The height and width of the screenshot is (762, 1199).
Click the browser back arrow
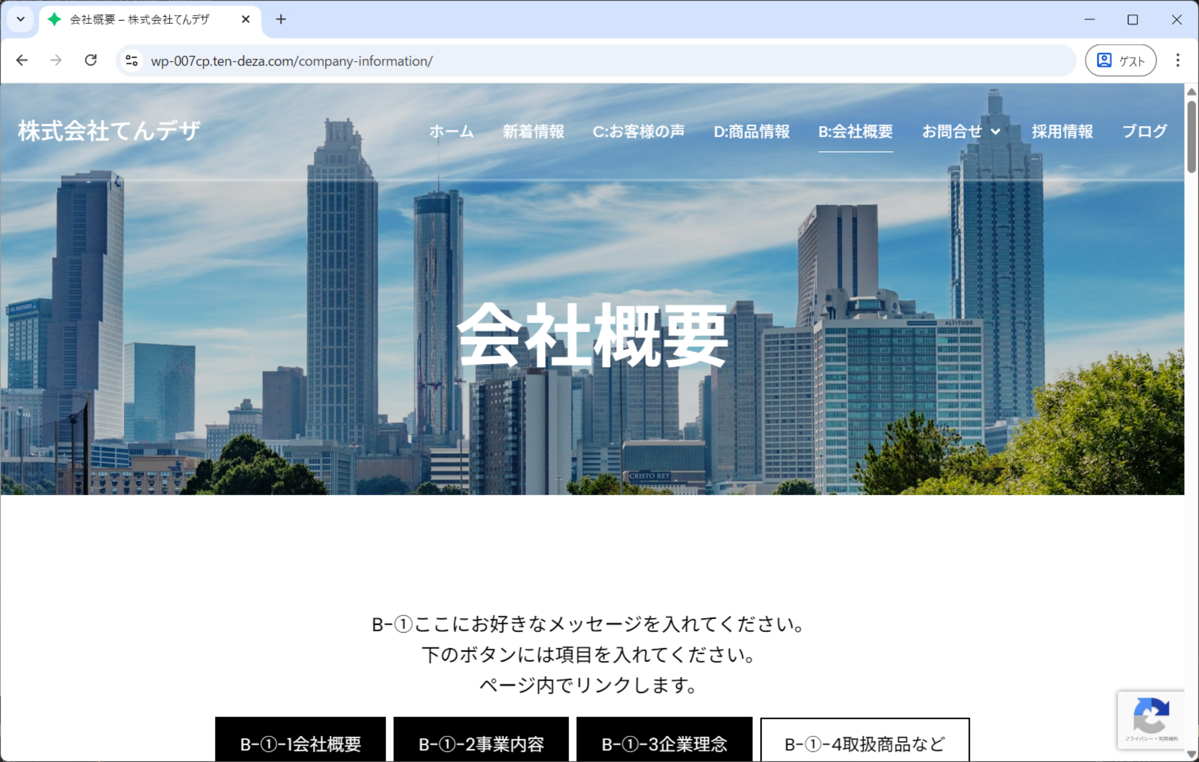tap(22, 60)
